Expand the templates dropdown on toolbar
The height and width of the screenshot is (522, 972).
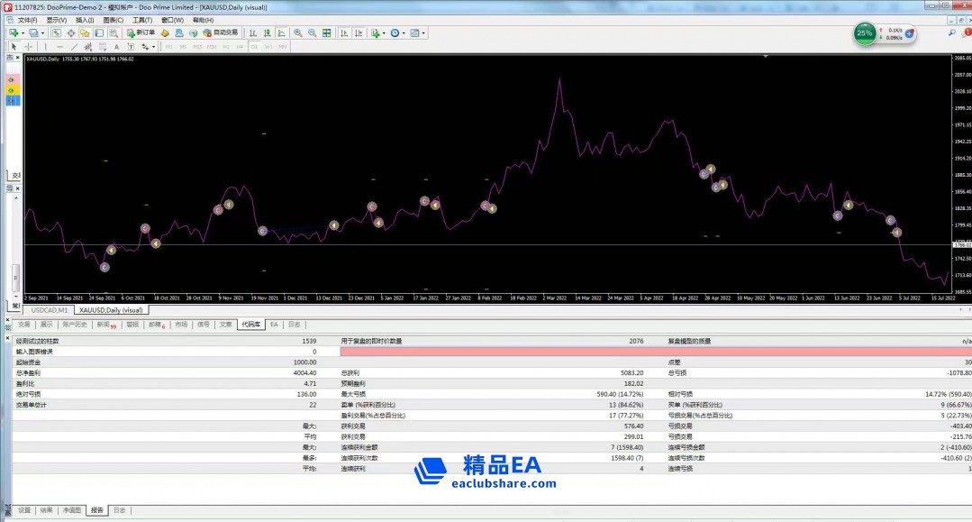[424, 33]
